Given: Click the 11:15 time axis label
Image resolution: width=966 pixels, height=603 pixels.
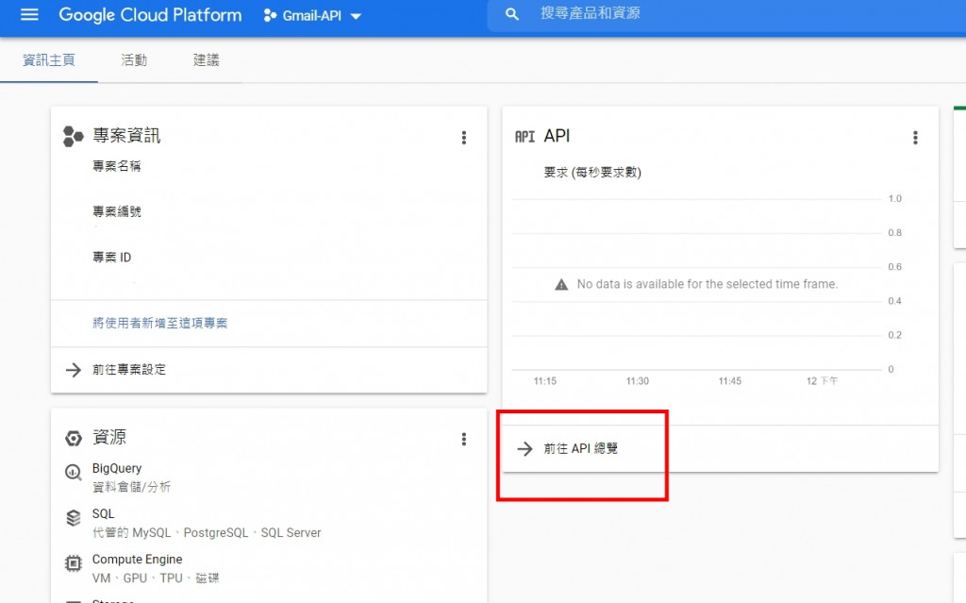Looking at the screenshot, I should click(x=545, y=381).
